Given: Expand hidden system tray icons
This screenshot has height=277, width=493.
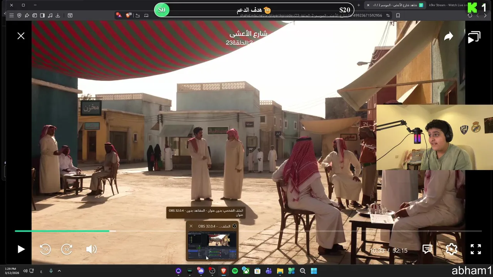Looking at the screenshot, I should 59,271.
